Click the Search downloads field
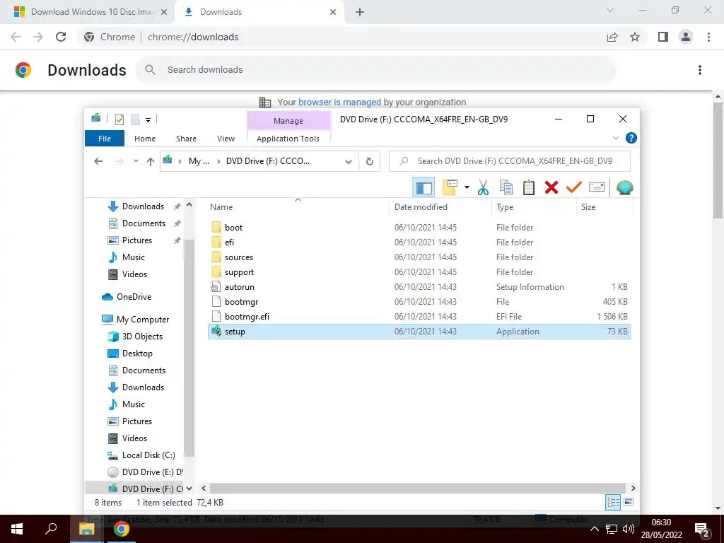 click(x=376, y=70)
